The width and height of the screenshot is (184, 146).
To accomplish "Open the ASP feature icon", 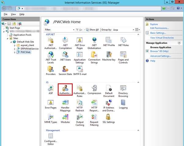I will click(50, 90).
